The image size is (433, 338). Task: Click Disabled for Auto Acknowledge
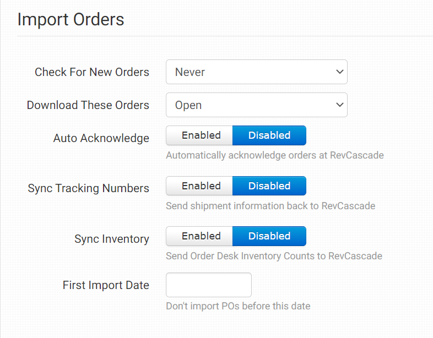click(269, 135)
